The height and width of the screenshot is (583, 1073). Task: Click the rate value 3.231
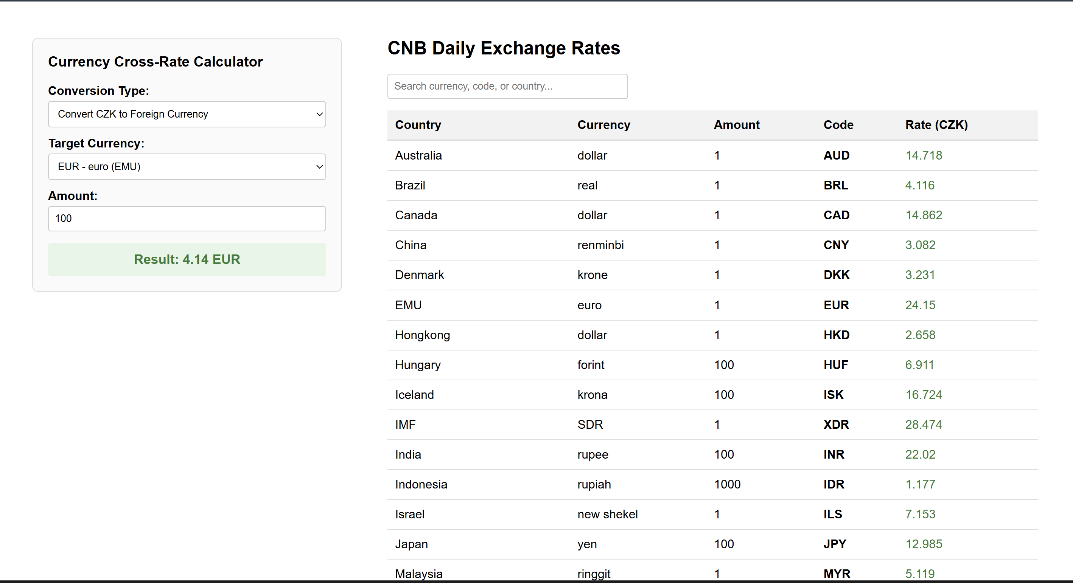click(920, 275)
